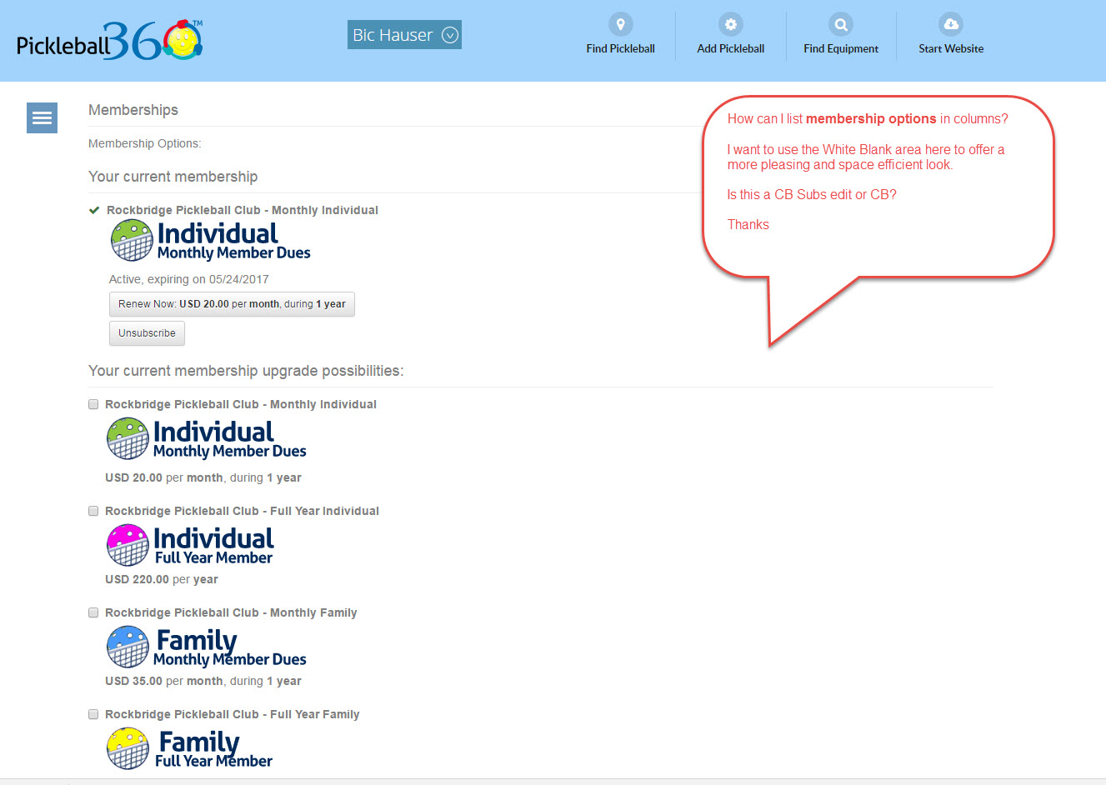Click the green checkmark beside current membership
The image size is (1106, 785).
pyautogui.click(x=94, y=210)
